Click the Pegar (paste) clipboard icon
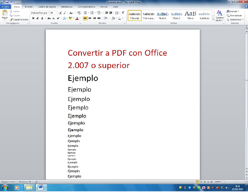Screen dimensions: 248x192 pos(5,13)
